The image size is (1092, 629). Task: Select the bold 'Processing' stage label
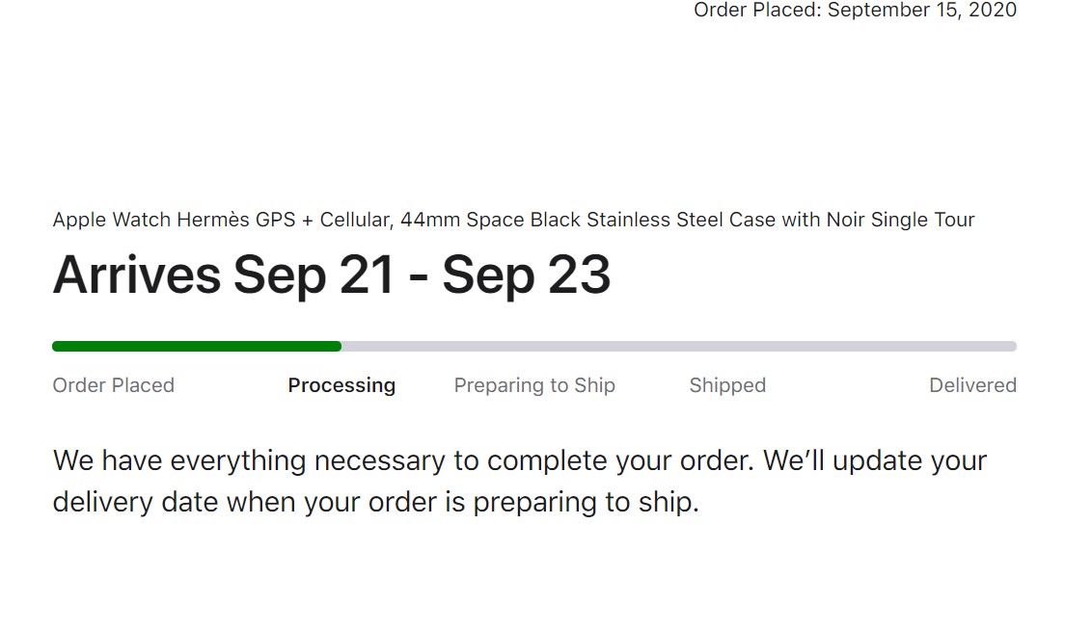point(341,385)
